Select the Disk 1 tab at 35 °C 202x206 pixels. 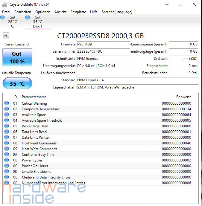(x=38, y=22)
